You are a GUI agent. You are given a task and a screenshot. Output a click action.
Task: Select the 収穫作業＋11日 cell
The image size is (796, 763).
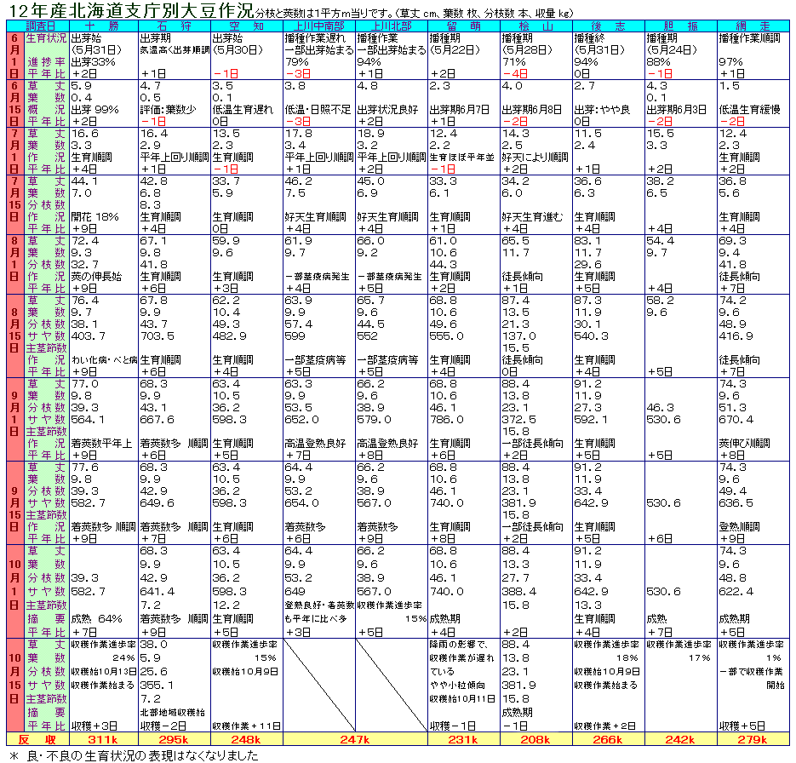247,726
